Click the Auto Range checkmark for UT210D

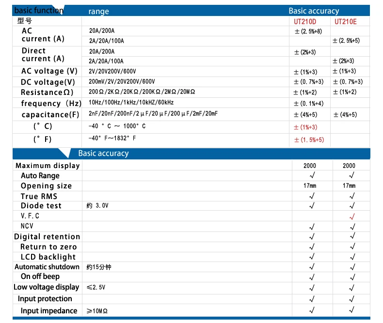[312, 175]
